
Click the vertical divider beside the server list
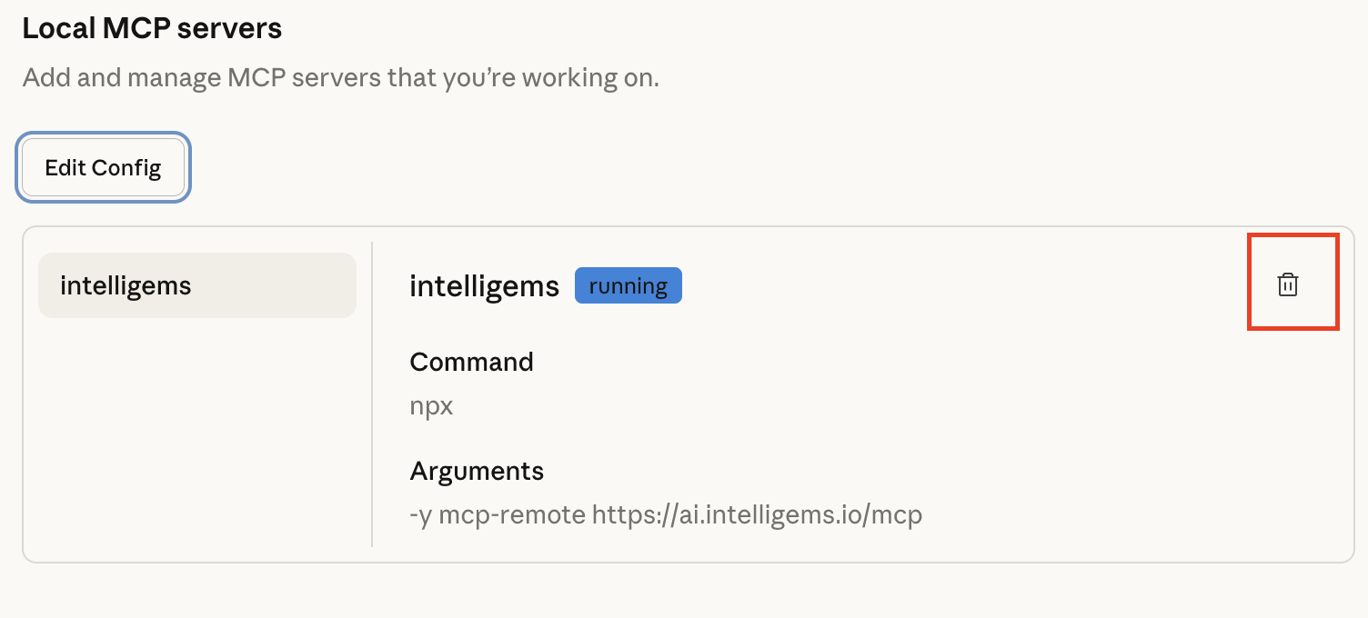(x=372, y=394)
